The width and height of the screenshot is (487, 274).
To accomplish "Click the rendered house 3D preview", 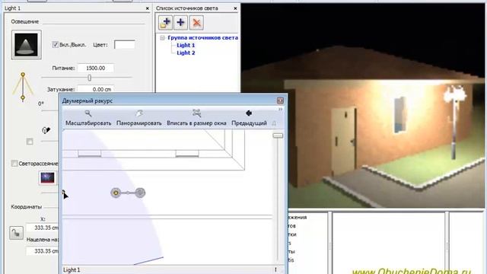I will (362, 106).
